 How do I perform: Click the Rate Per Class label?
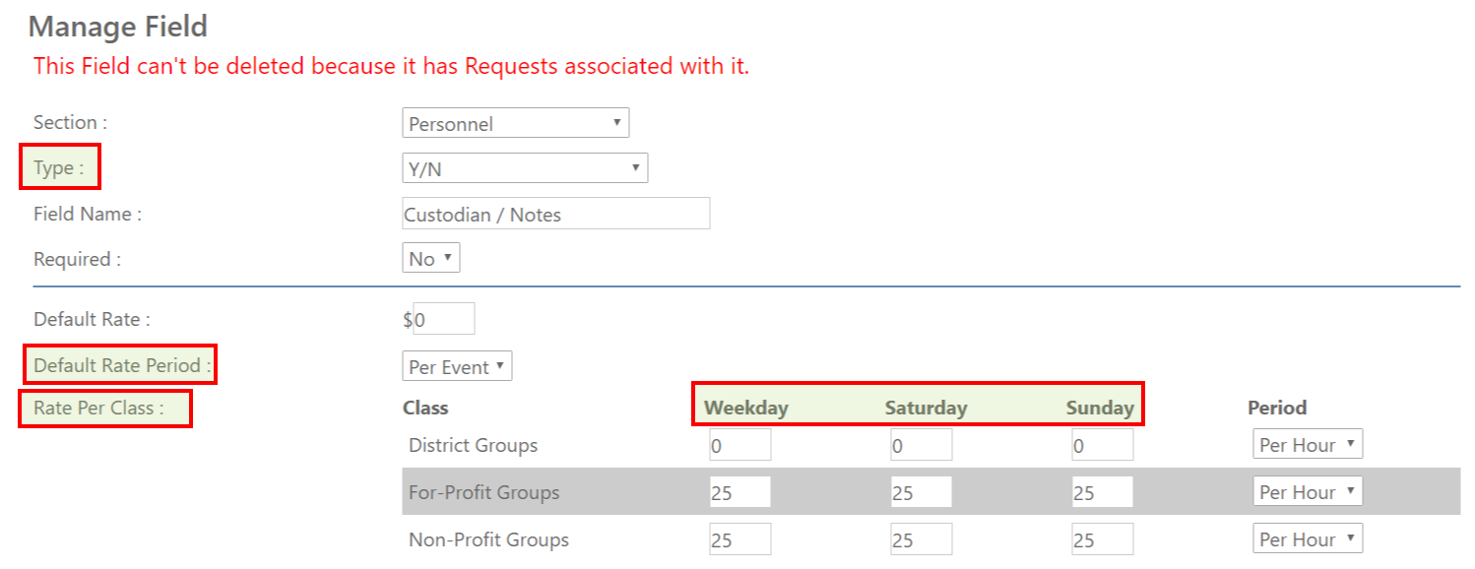pos(99,408)
